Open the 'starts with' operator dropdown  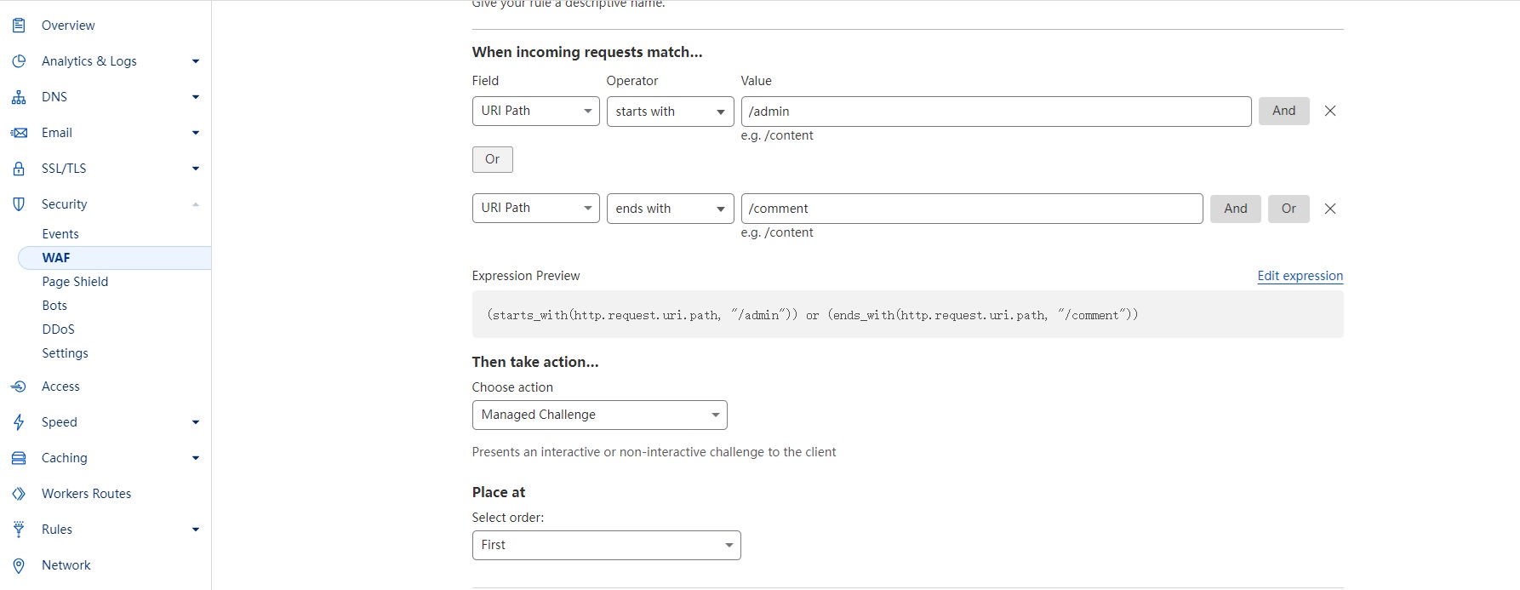tap(670, 112)
